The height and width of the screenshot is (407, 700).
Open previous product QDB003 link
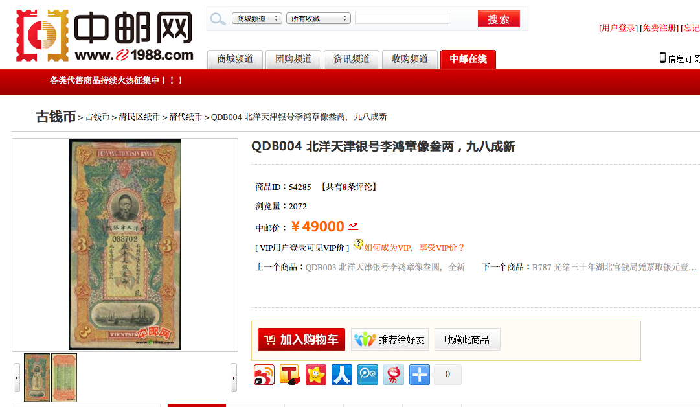(x=385, y=267)
